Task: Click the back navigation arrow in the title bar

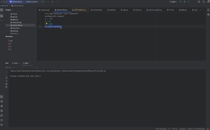Action: click(x=53, y=2)
